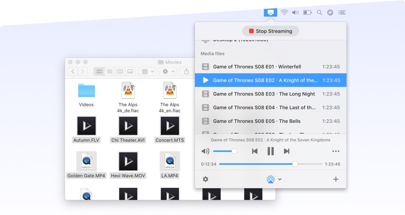The width and height of the screenshot is (405, 215).
Task: Open Spotlight search magnifier icon
Action: click(x=320, y=12)
